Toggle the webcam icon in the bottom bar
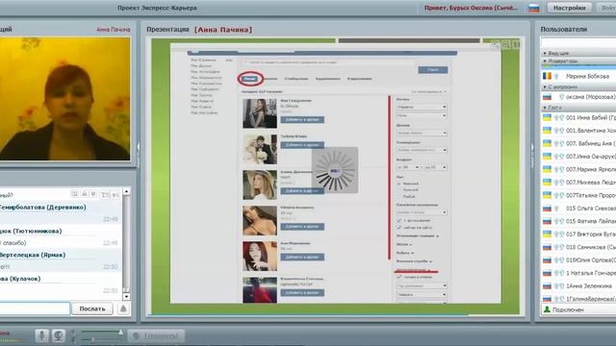 (58, 335)
